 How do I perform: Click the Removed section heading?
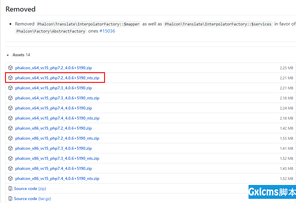[20, 9]
